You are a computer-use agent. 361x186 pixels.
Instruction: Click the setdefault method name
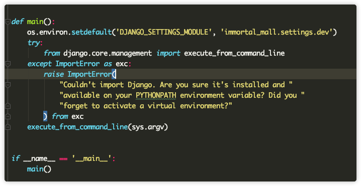tap(92, 32)
